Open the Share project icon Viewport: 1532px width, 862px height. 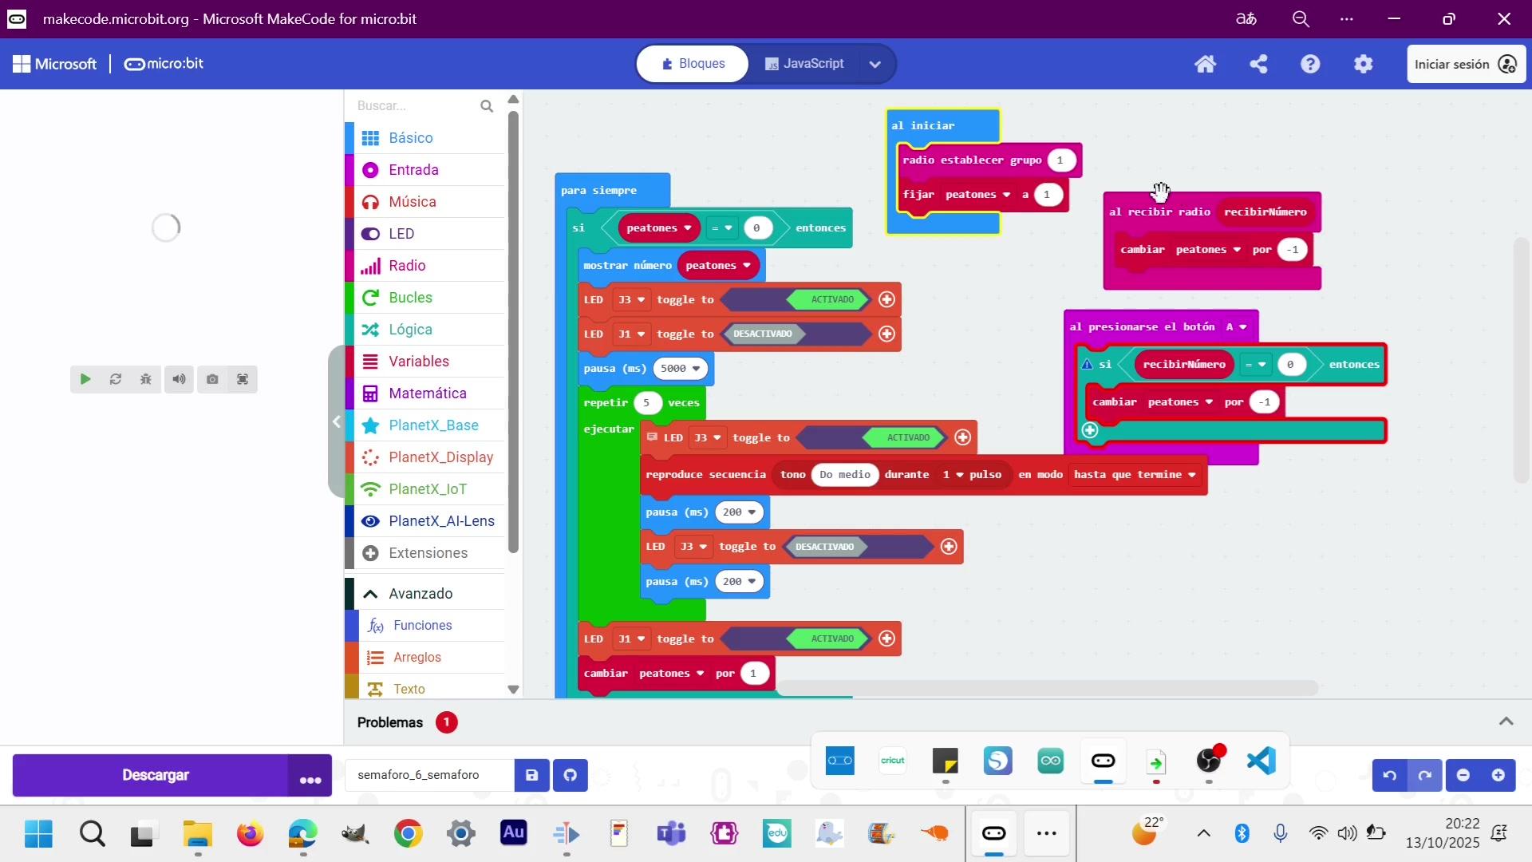click(x=1258, y=65)
